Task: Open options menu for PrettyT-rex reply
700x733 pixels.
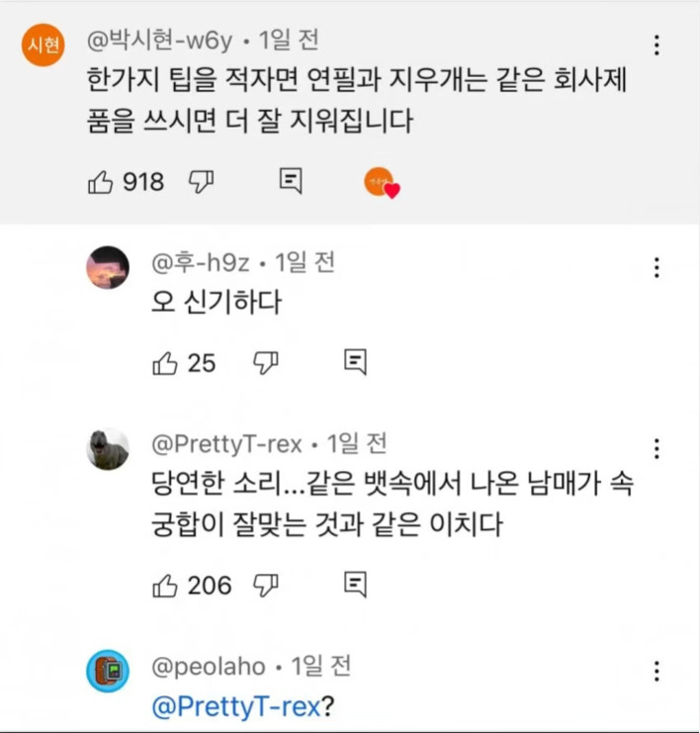Action: click(656, 449)
